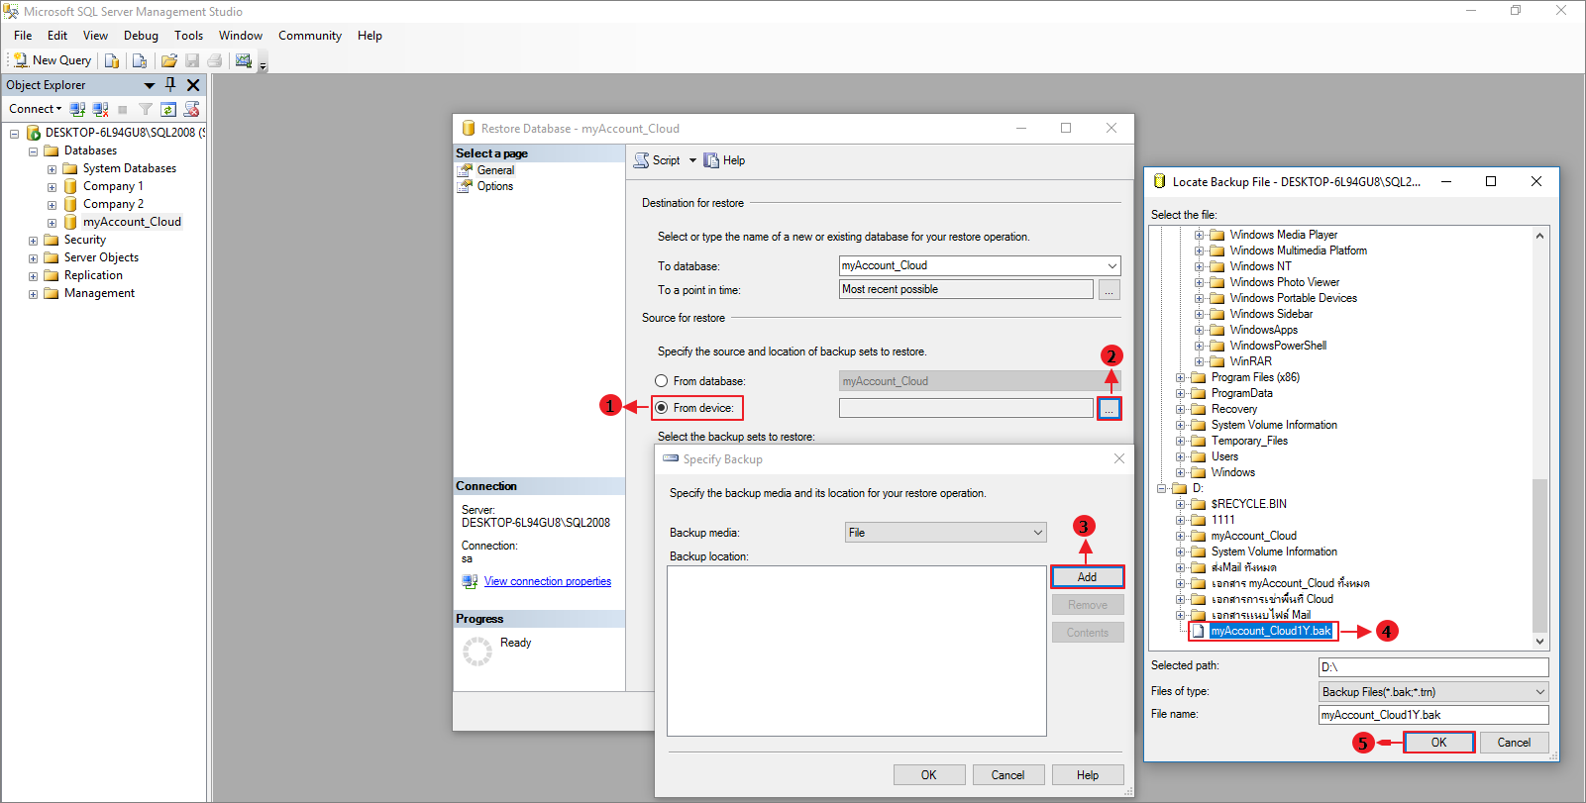This screenshot has height=803, width=1586.
Task: Click Help button in Specify Backup dialog
Action: coord(1088,775)
